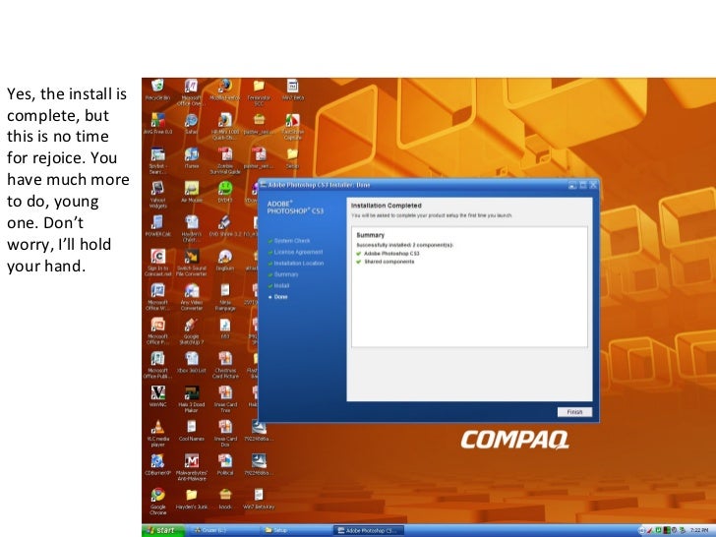Screen dimensions: 716x537
Task: Select the Safari desktop shortcut
Action: (192, 123)
